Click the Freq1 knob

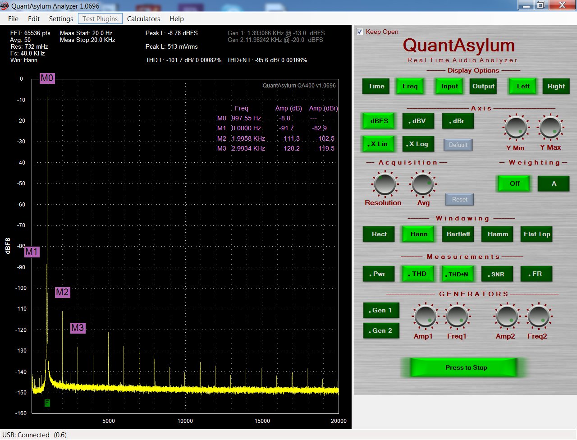coord(457,316)
